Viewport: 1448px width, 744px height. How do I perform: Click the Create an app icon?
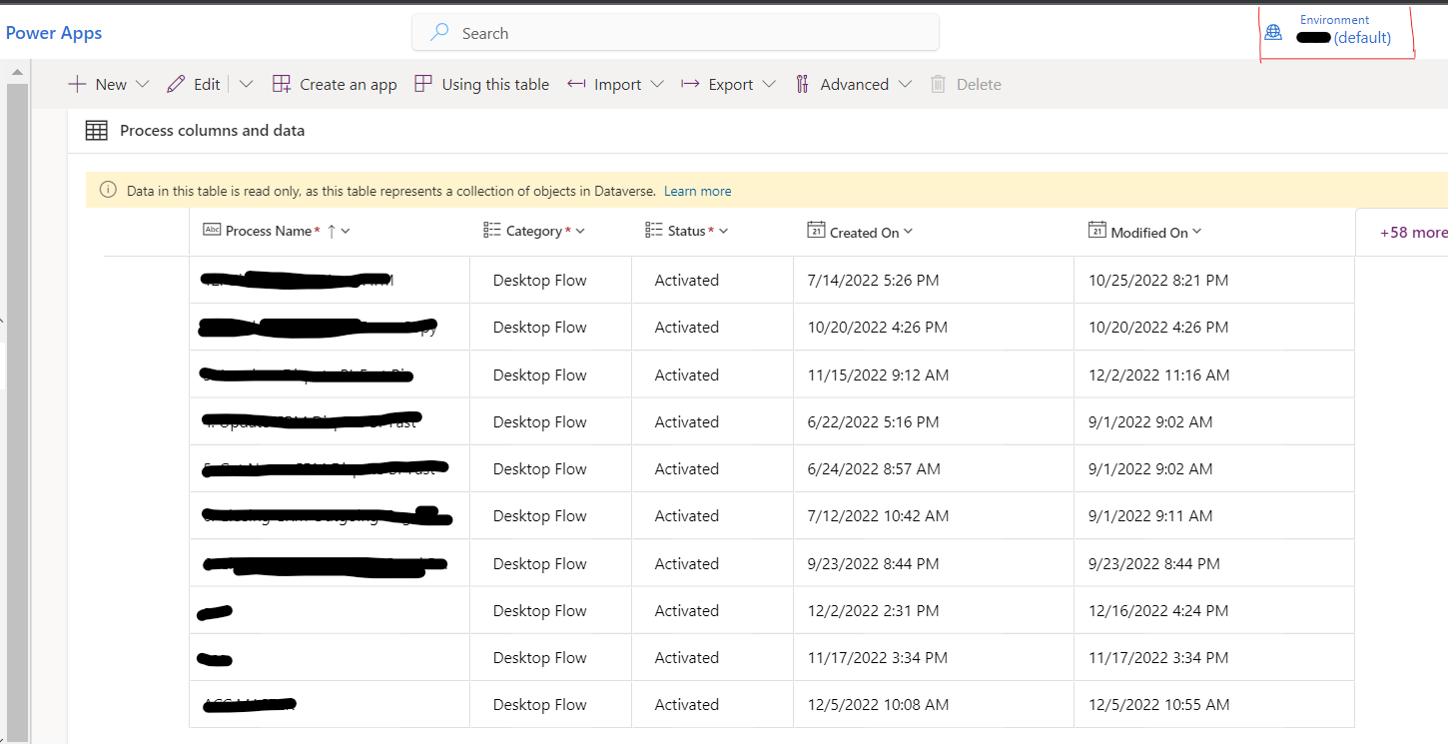(283, 84)
